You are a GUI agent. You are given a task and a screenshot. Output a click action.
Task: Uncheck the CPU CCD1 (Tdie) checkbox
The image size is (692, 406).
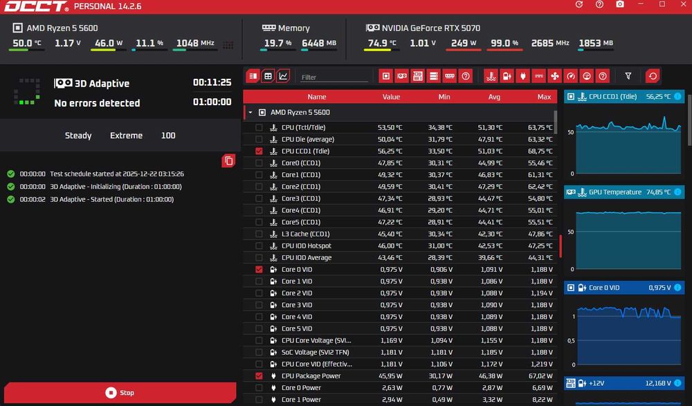[x=259, y=151]
